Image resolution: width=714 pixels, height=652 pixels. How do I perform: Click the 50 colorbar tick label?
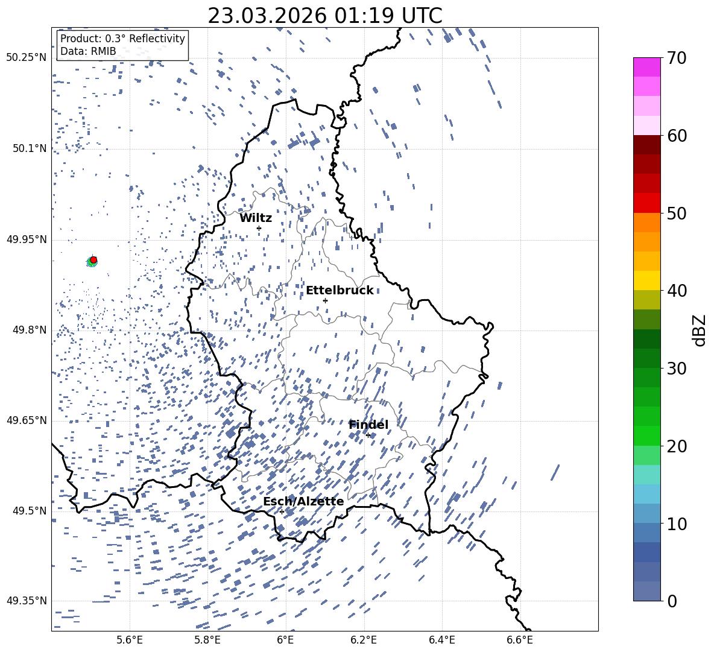(x=677, y=213)
